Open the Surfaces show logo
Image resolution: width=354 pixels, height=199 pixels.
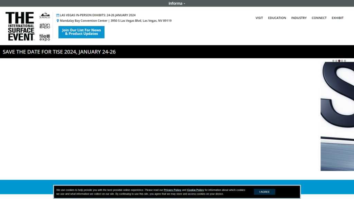pos(45,16)
